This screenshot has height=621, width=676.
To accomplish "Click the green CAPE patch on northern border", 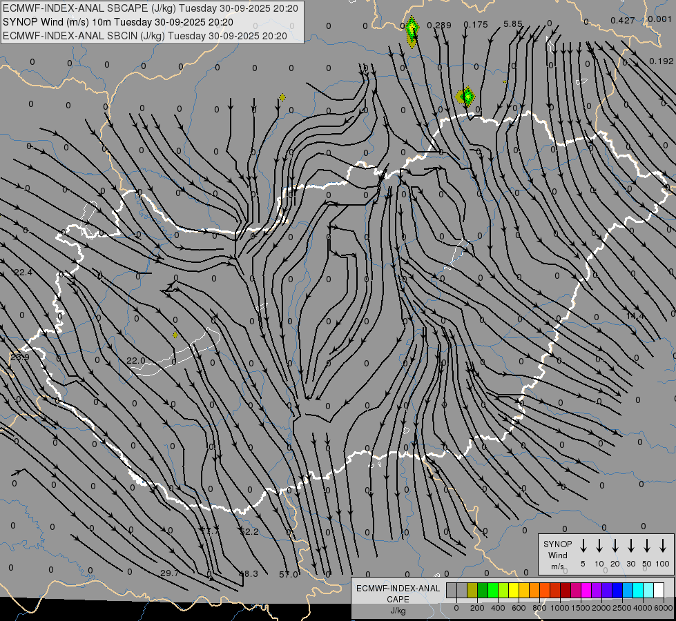I will tap(467, 96).
